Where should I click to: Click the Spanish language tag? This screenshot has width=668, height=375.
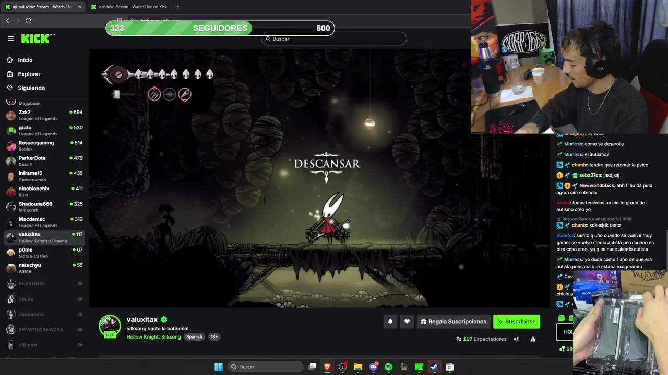click(x=194, y=337)
